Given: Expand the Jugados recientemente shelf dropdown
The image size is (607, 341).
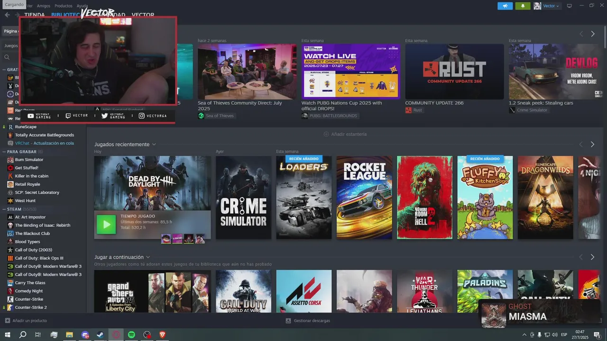Looking at the screenshot, I should 154,144.
